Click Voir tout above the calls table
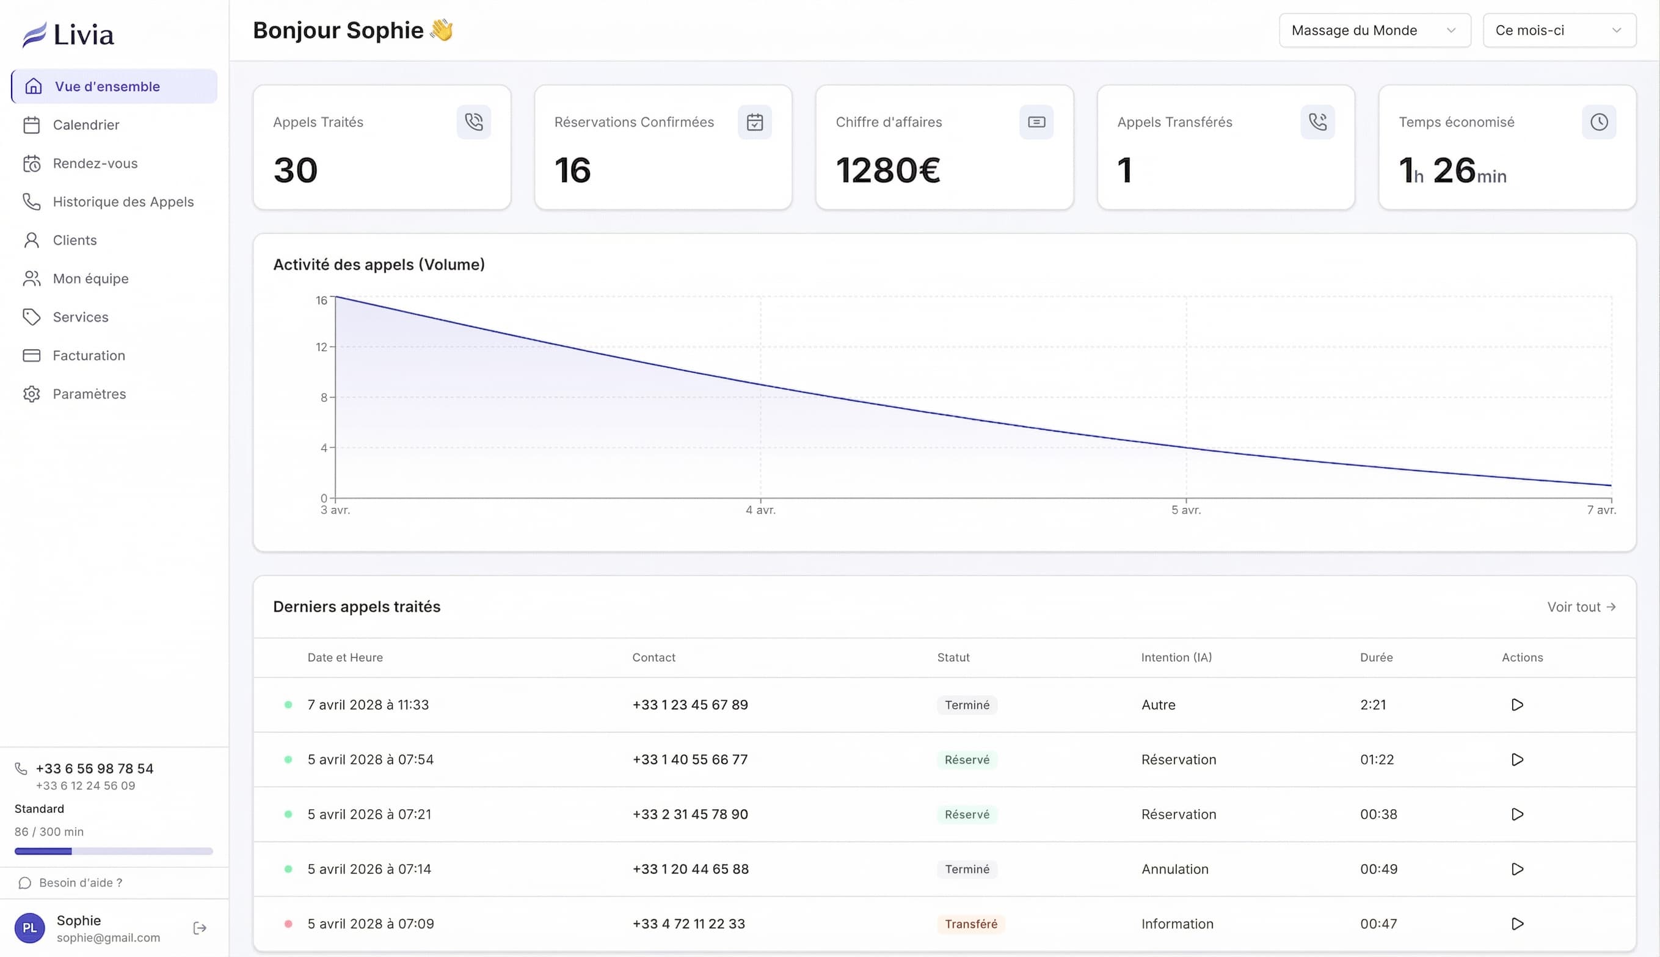This screenshot has height=957, width=1660. pos(1581,607)
